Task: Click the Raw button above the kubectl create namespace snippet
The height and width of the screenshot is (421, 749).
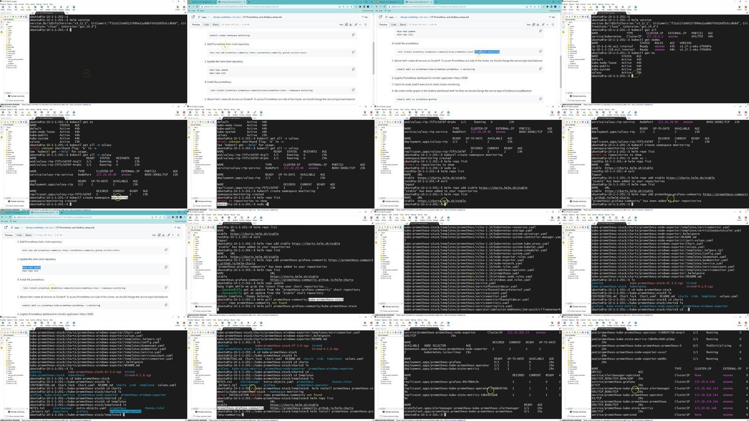Action: pyautogui.click(x=341, y=24)
